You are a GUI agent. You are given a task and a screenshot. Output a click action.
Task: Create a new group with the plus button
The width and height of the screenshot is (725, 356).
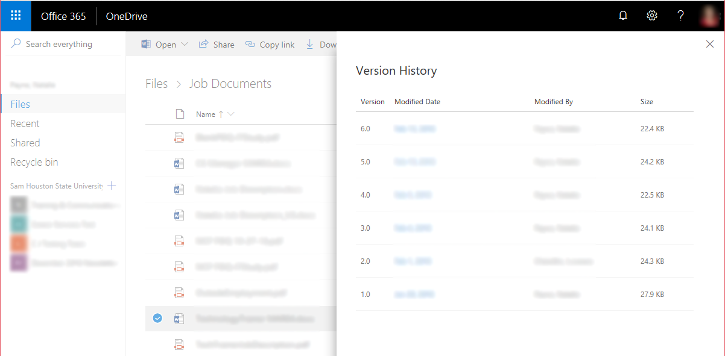tap(112, 186)
